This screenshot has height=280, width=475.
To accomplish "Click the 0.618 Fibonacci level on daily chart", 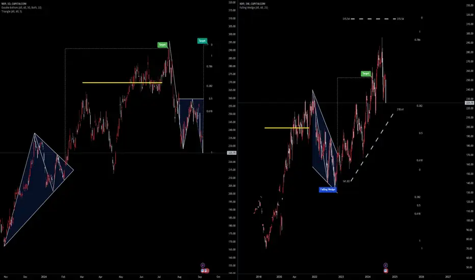I will point(209,111).
